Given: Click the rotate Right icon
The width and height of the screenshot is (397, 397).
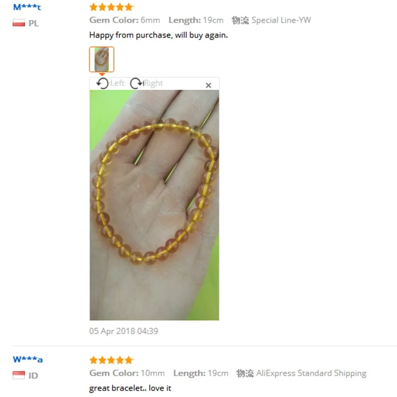Looking at the screenshot, I should tap(136, 83).
